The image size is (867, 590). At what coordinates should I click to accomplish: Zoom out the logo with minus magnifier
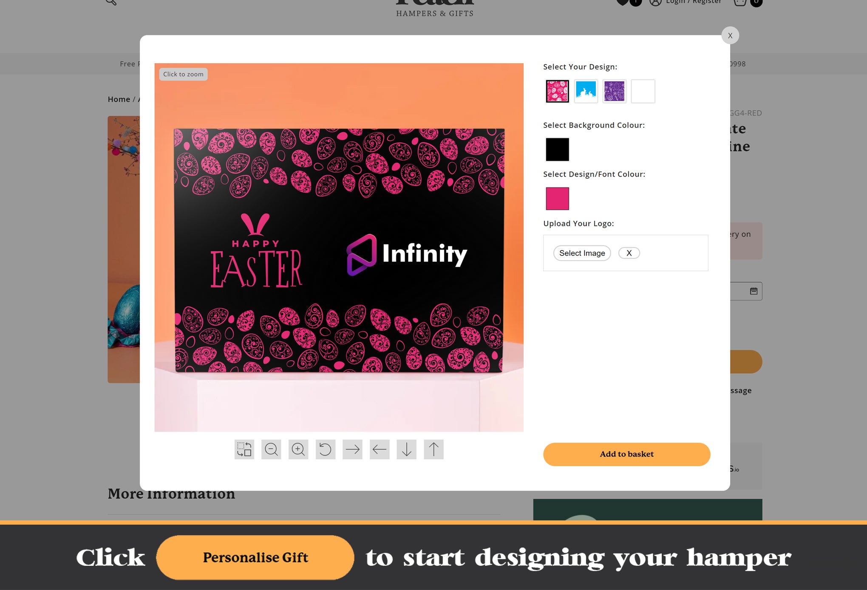[271, 449]
